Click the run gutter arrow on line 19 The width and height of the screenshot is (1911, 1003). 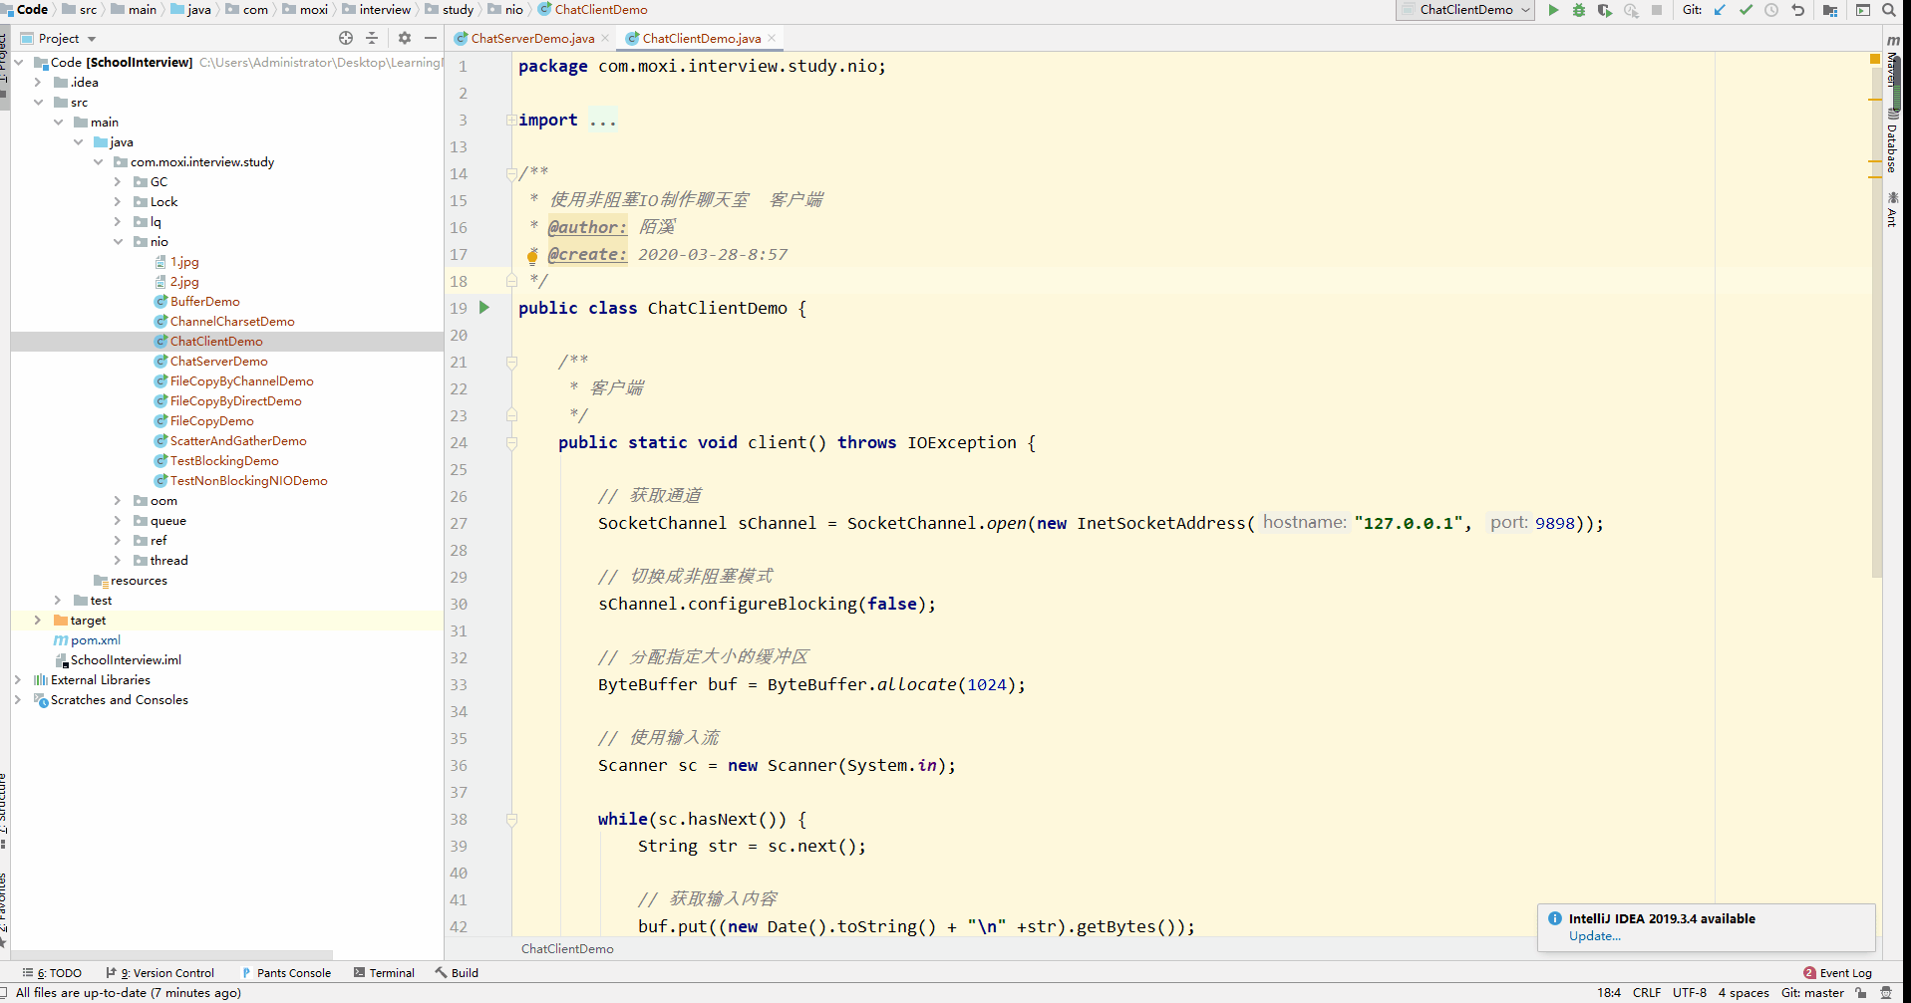coord(484,308)
